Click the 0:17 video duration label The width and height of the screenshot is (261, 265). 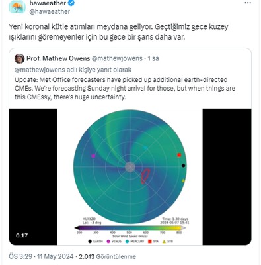(x=22, y=235)
